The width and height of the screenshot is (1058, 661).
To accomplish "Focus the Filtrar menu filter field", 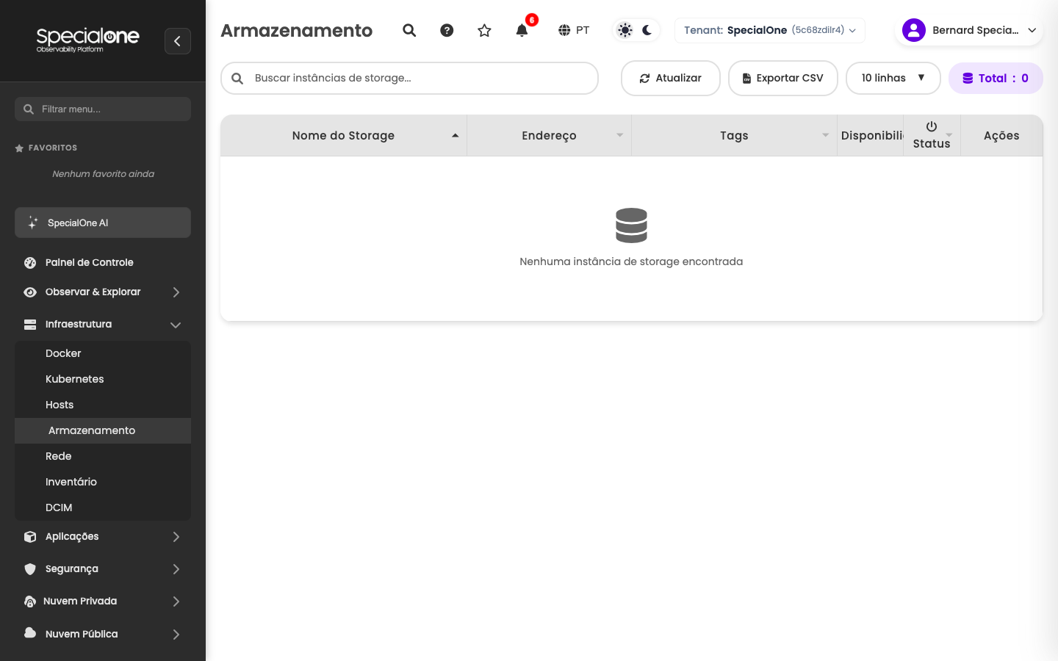I will pyautogui.click(x=103, y=109).
